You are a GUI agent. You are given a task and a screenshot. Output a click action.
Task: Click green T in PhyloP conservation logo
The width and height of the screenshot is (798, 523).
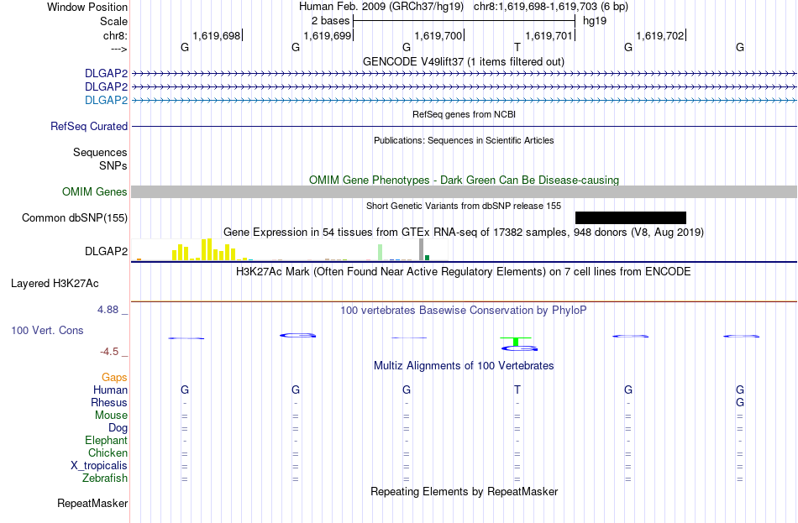(516, 342)
